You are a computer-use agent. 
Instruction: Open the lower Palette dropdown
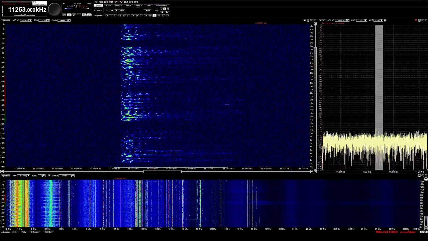pos(73,176)
